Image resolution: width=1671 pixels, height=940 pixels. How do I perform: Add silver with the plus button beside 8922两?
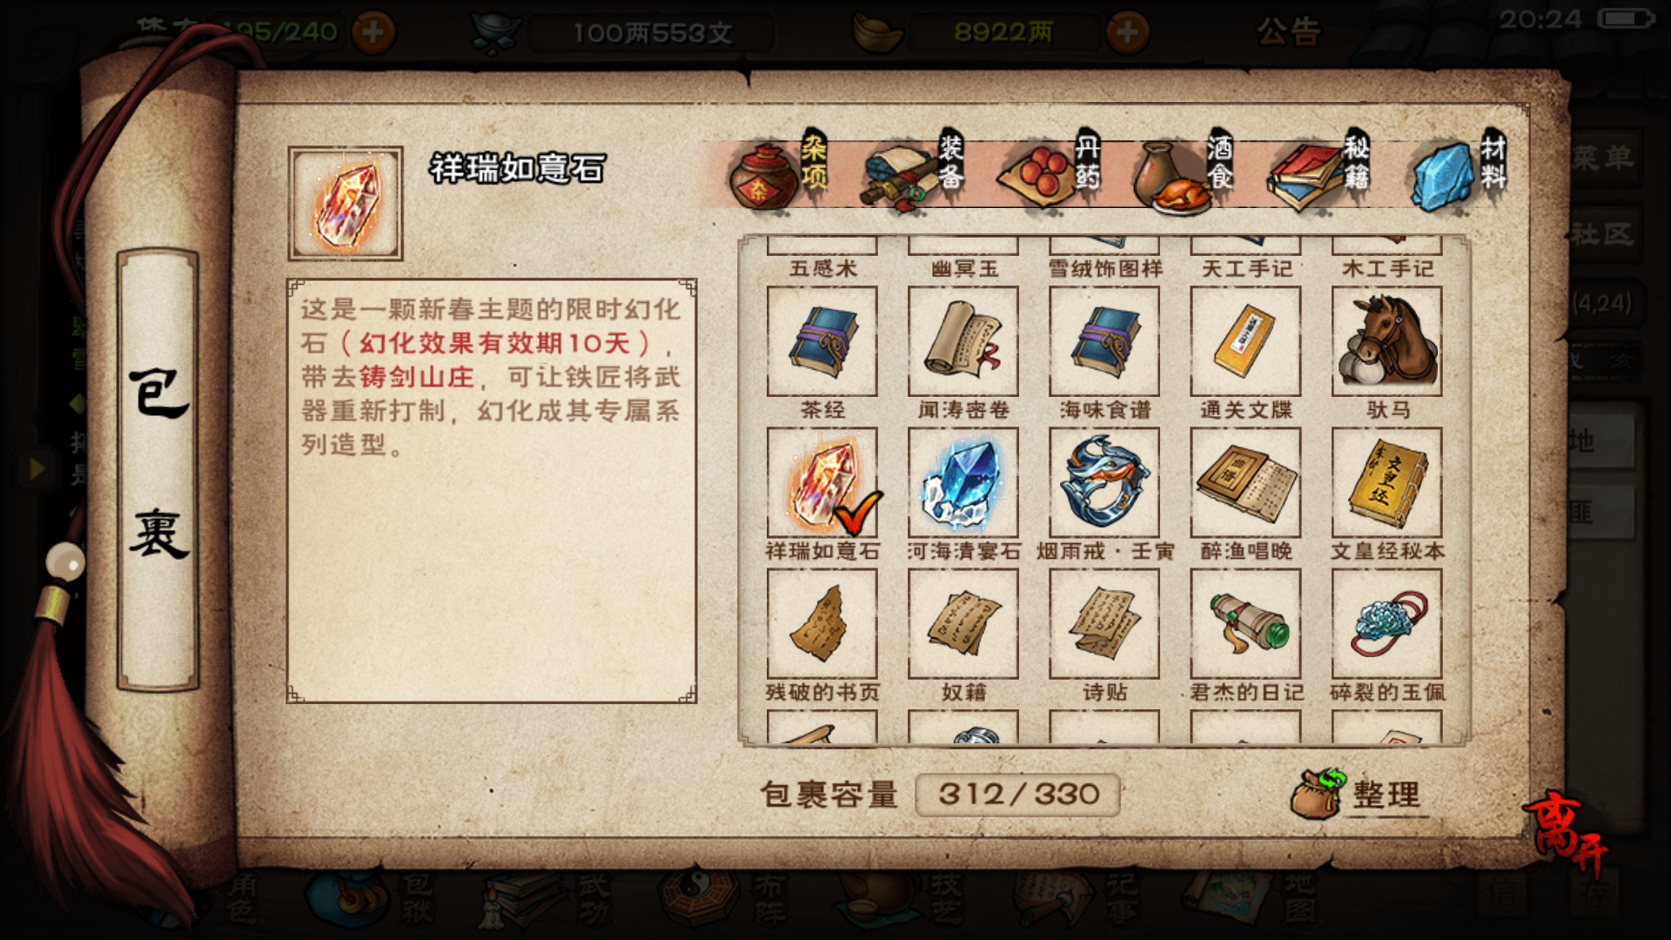click(x=1127, y=33)
